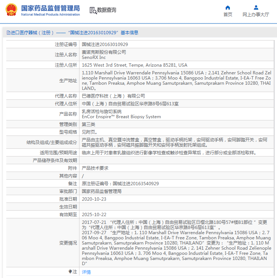
Task: Click the 审批部门 row label
Action: (x=68, y=191)
